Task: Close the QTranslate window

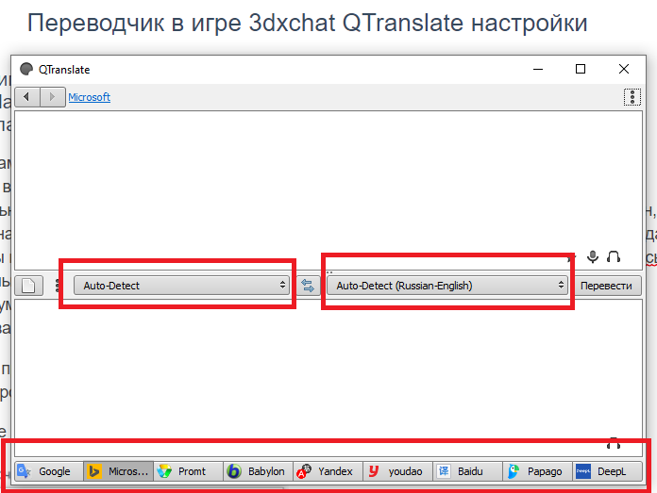Action: pos(624,69)
